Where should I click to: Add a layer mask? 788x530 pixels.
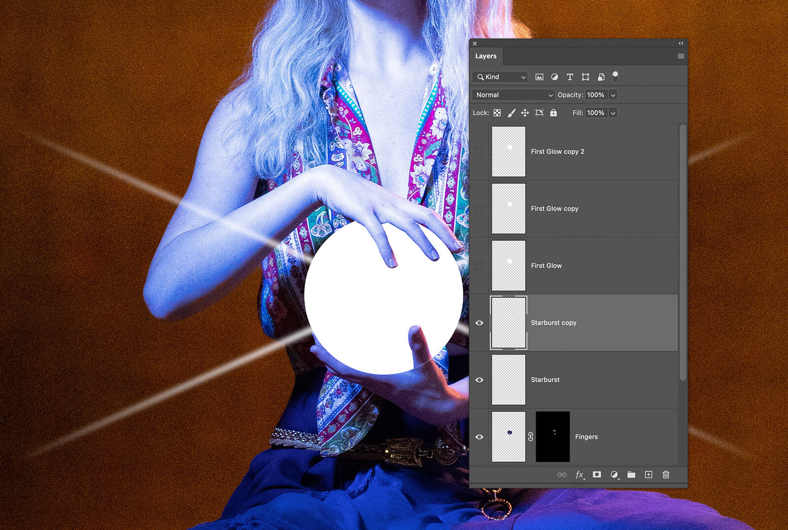(597, 475)
